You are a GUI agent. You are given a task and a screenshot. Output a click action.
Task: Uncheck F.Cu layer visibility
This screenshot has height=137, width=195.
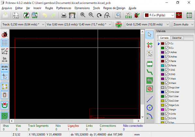tap(167, 43)
